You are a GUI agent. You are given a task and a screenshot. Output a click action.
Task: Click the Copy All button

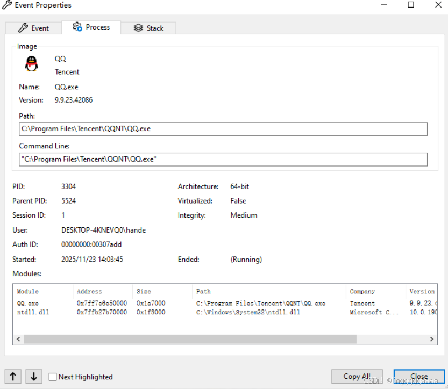click(x=357, y=377)
